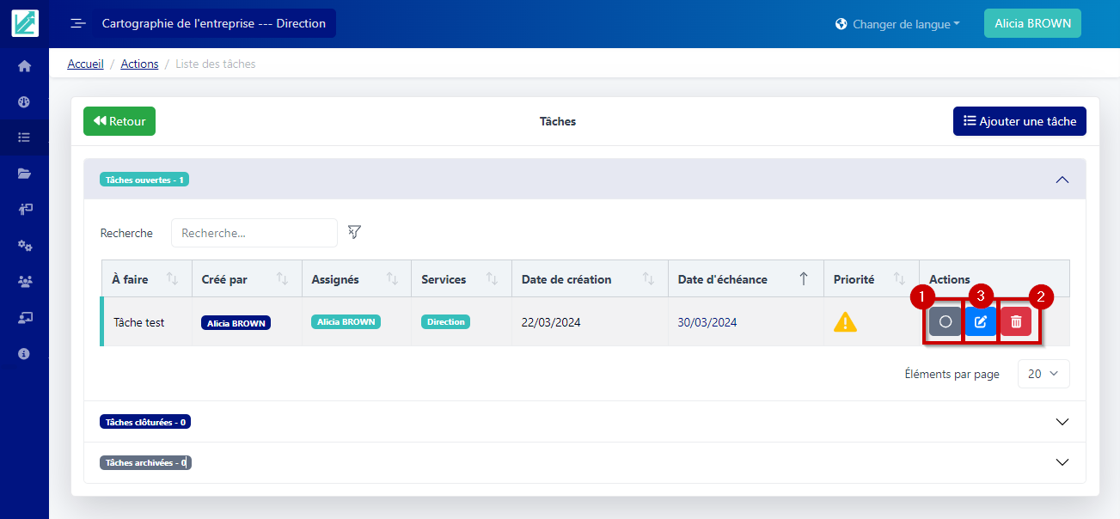Click the home icon in the sidebar

tap(24, 66)
